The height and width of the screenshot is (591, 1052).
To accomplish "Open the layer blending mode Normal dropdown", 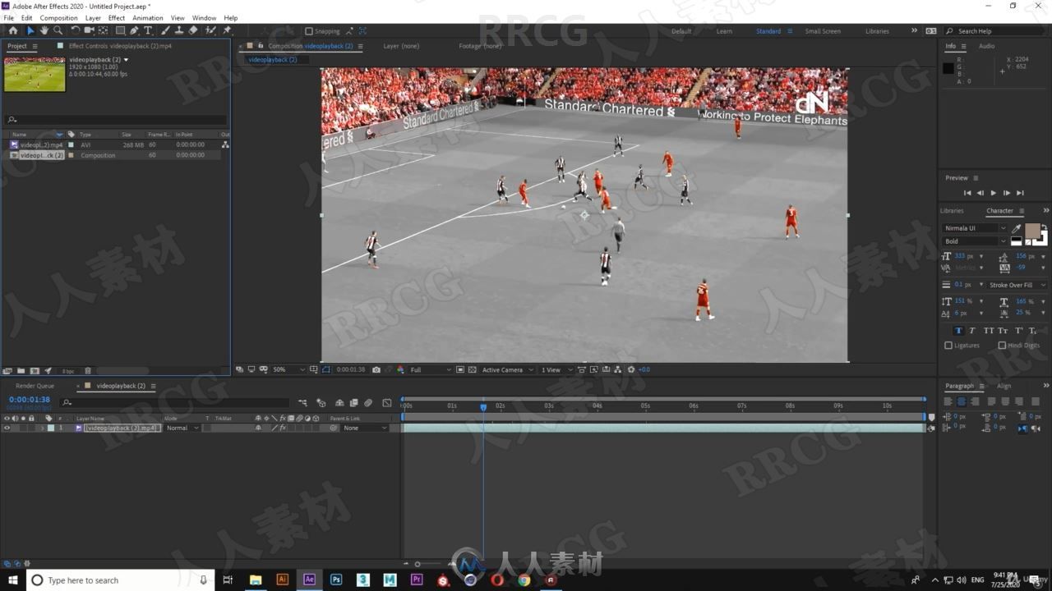I will 182,428.
